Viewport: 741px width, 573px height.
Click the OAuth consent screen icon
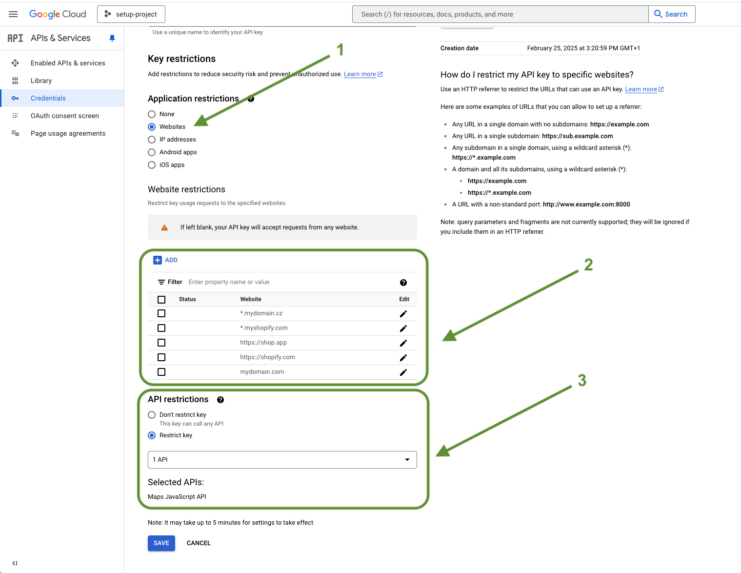[x=15, y=116]
